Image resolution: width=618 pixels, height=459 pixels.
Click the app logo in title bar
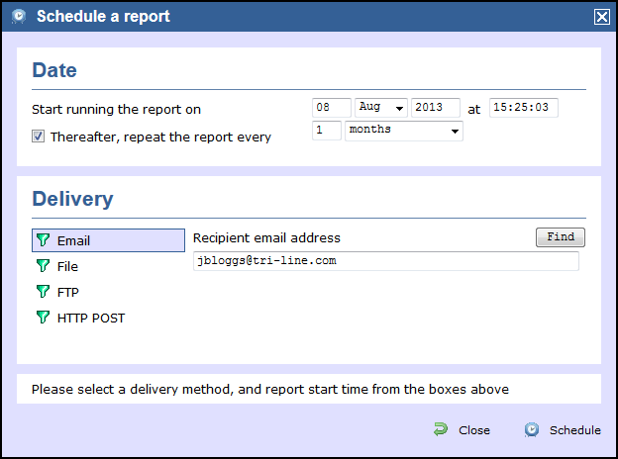point(18,16)
